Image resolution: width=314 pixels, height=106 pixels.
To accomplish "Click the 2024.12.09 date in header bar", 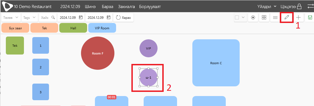I will pos(70,7).
